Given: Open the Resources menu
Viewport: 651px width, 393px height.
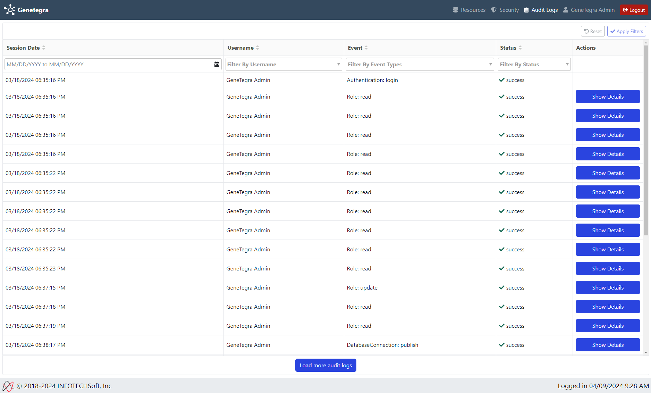Looking at the screenshot, I should (469, 10).
